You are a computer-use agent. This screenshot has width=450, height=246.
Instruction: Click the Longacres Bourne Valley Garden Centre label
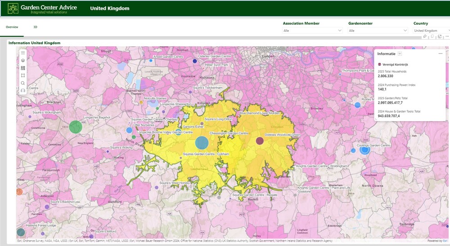(165, 132)
